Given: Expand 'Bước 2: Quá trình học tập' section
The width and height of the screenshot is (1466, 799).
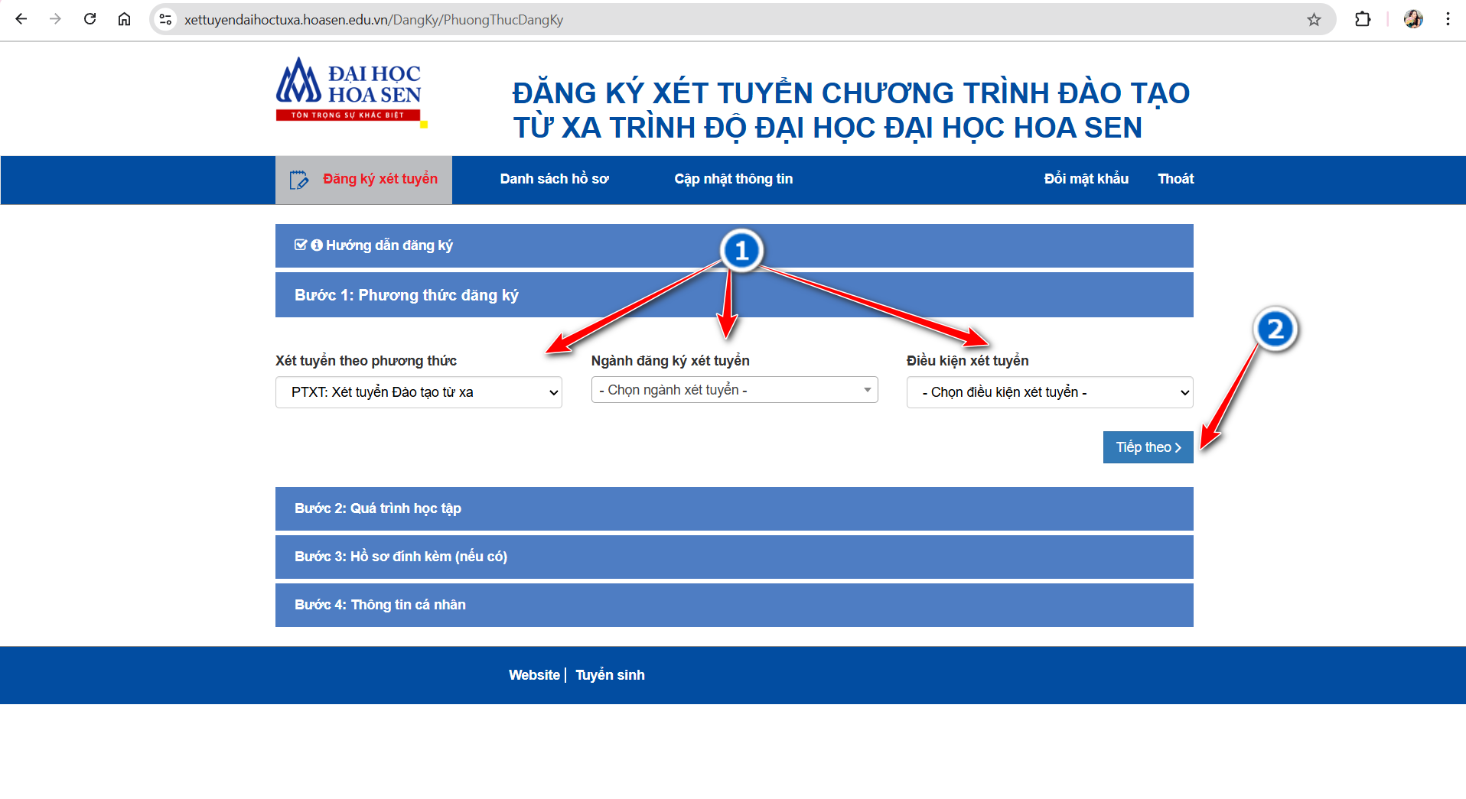Looking at the screenshot, I should pyautogui.click(x=378, y=508).
